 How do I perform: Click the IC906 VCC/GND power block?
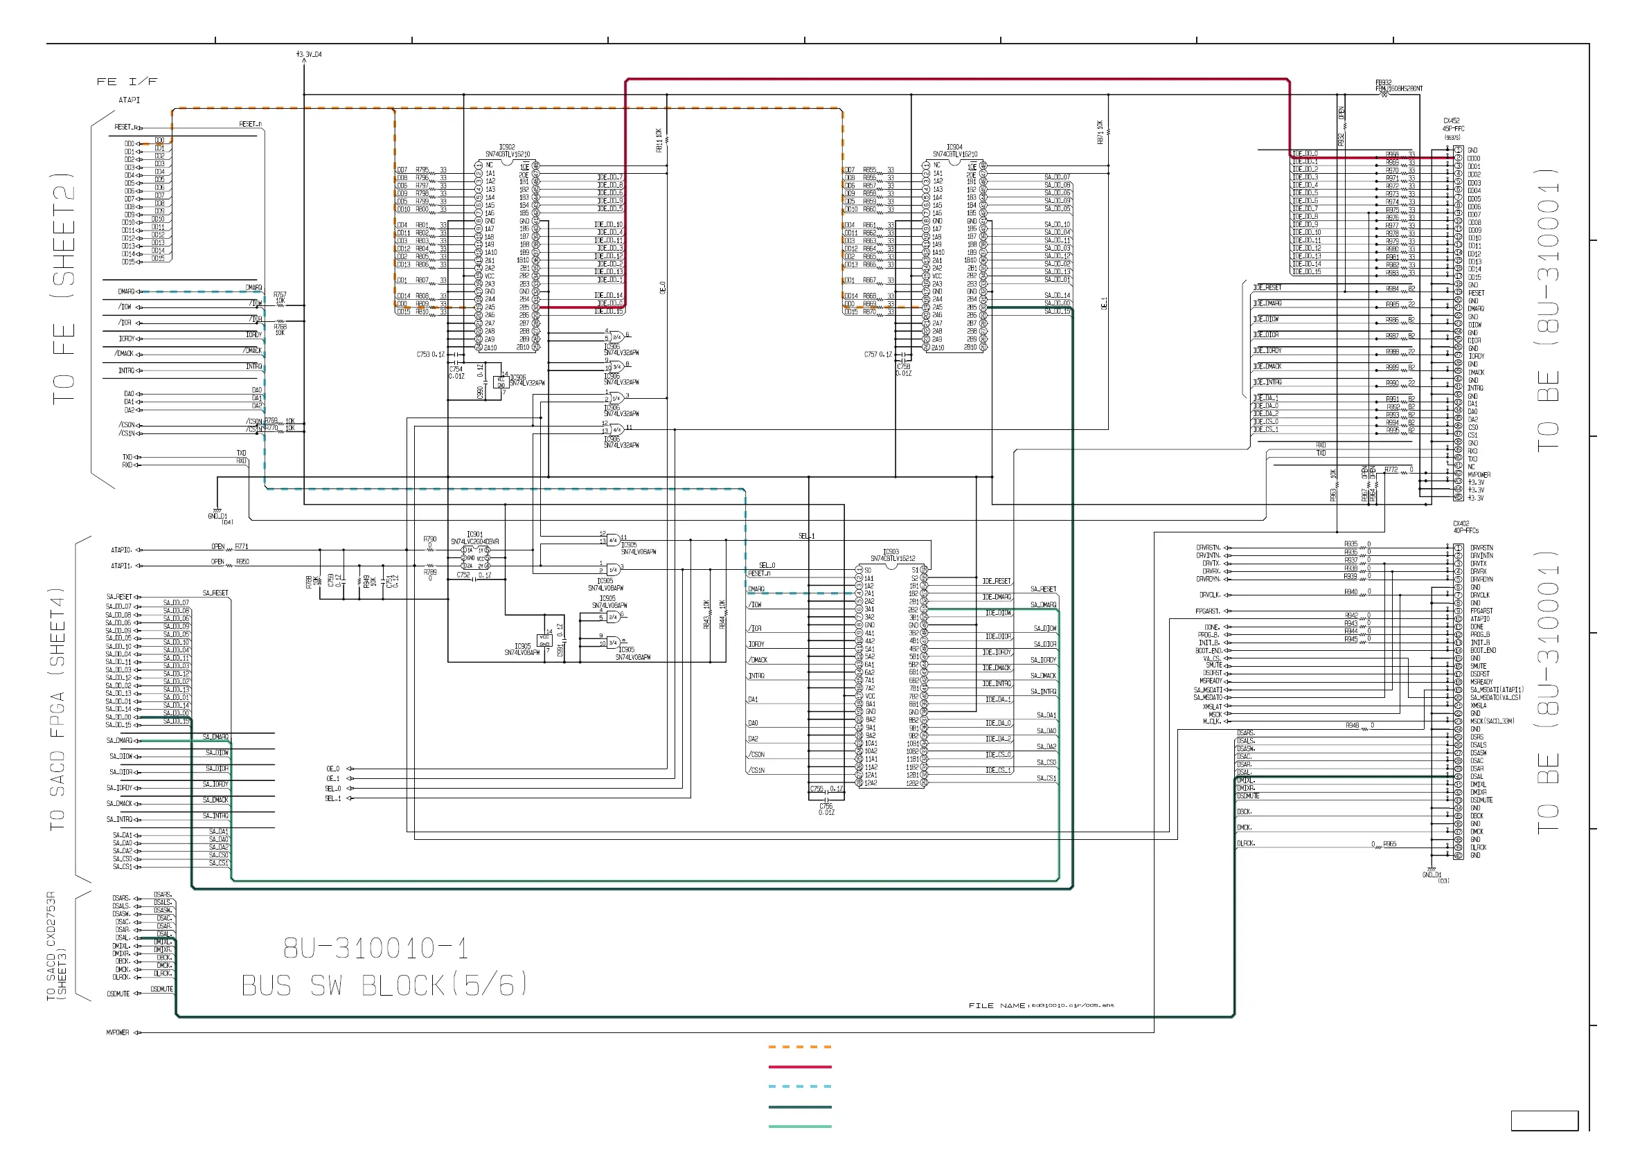(x=501, y=382)
